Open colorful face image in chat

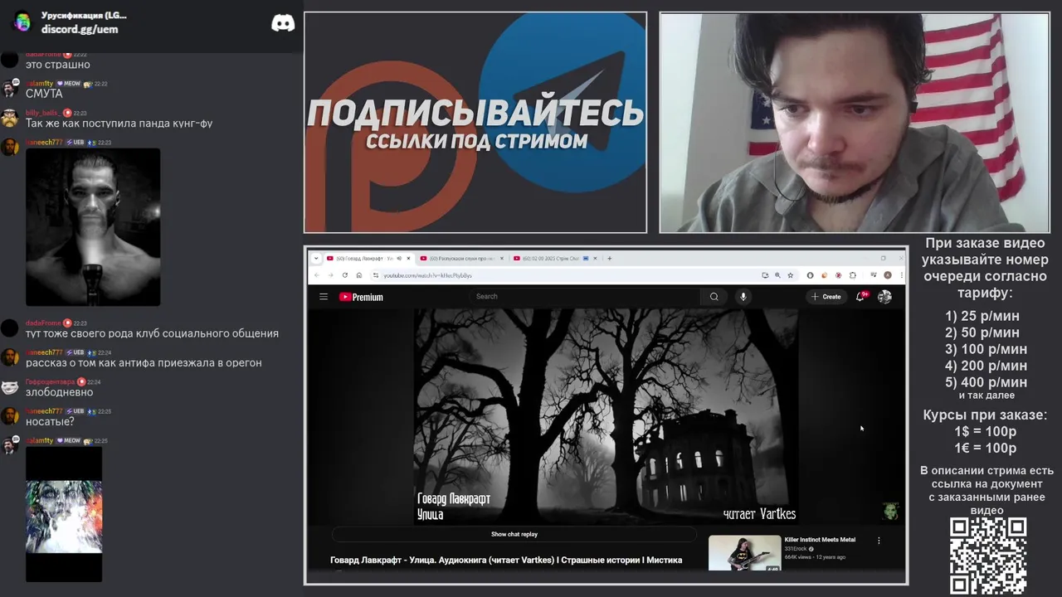tap(64, 514)
